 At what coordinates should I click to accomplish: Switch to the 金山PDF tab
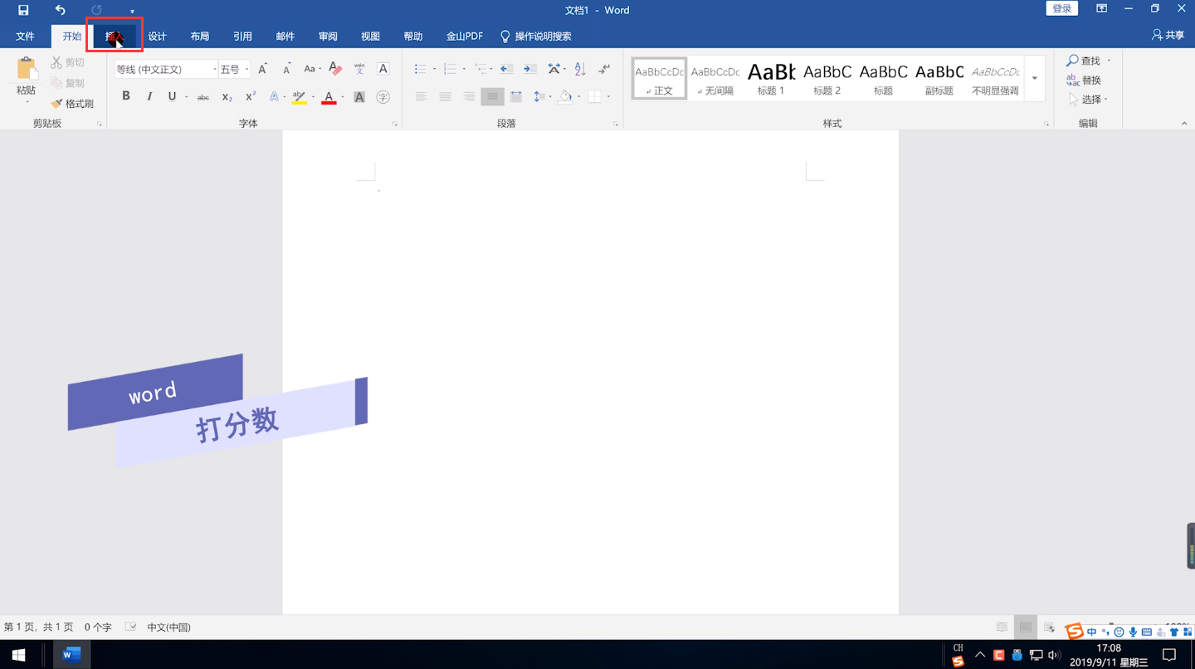pyautogui.click(x=464, y=37)
